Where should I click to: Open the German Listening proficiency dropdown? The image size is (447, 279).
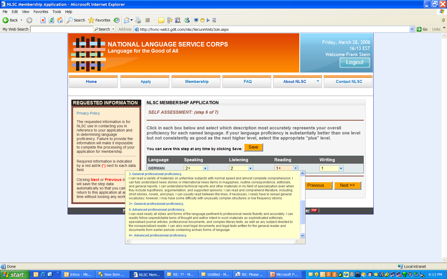click(x=250, y=168)
